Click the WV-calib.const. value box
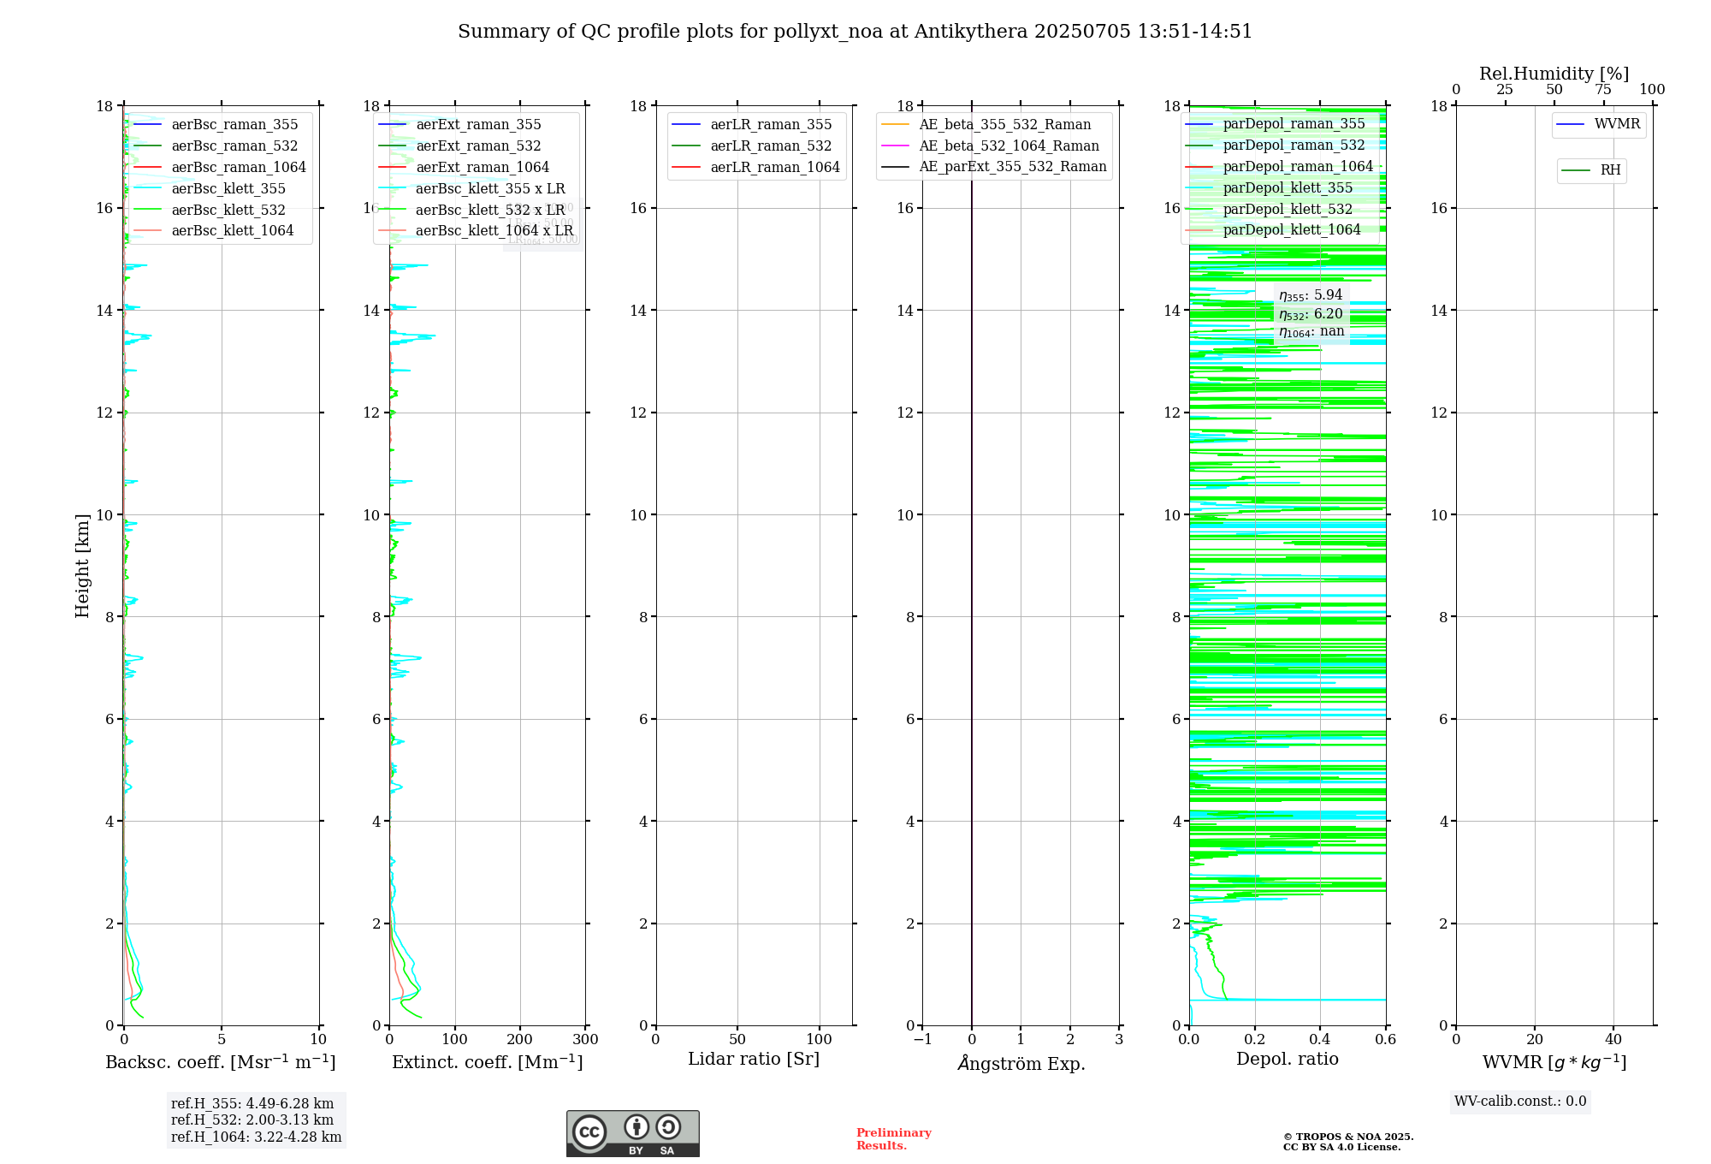 click(1519, 1102)
